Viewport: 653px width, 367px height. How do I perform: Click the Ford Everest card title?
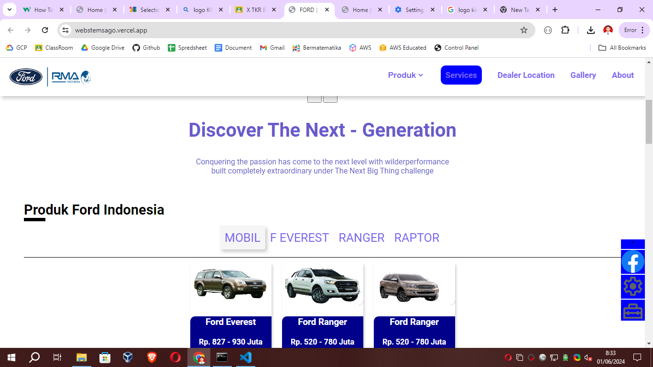pos(231,322)
